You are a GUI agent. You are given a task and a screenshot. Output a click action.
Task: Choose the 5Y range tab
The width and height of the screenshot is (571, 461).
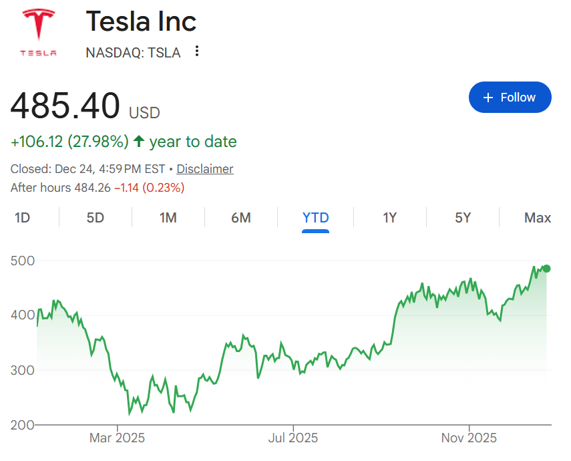pyautogui.click(x=463, y=218)
